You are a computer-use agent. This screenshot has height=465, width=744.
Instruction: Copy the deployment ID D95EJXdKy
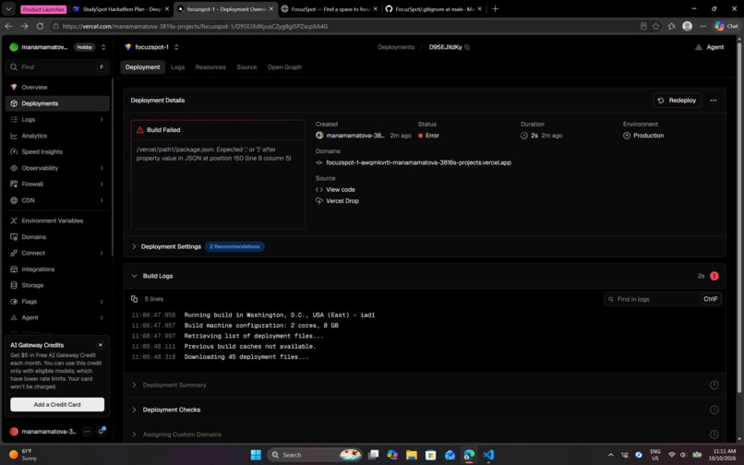(467, 47)
